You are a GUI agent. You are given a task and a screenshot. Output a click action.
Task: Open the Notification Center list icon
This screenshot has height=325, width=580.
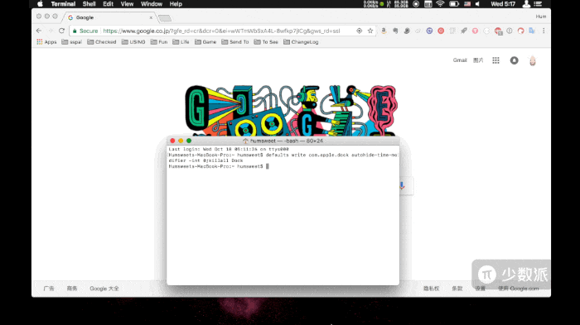click(x=539, y=4)
